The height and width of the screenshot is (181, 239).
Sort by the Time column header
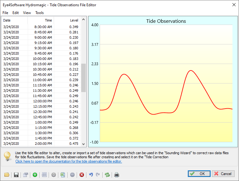41,20
